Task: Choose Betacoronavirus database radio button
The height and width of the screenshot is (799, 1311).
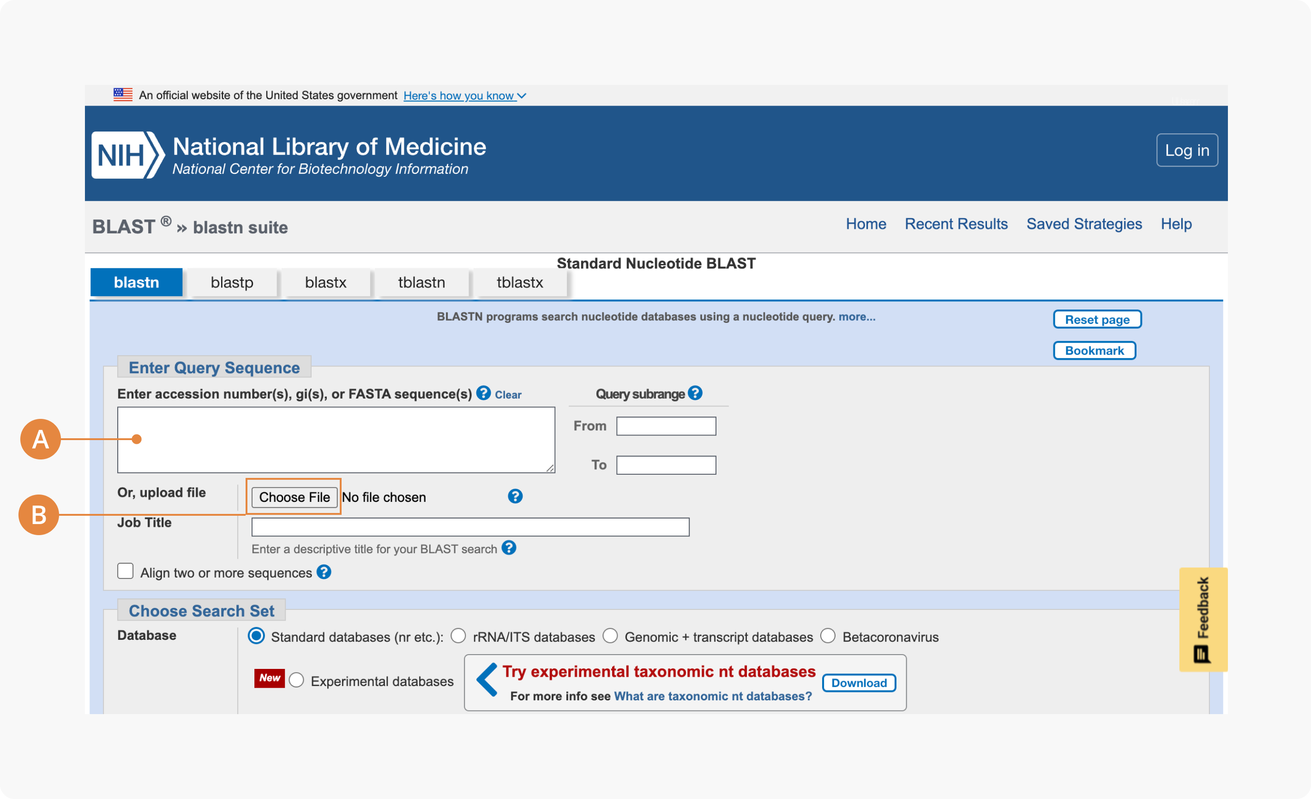Action: point(828,636)
